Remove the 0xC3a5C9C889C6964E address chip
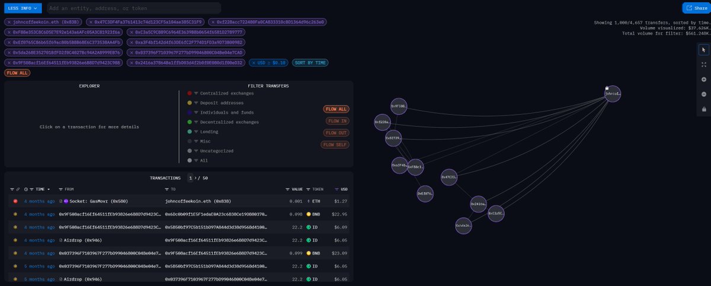 (131, 32)
